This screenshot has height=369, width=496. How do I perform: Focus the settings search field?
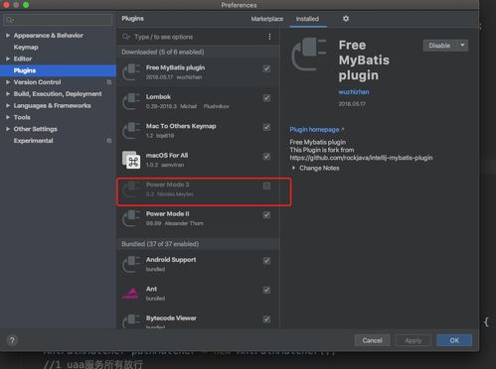pyautogui.click(x=58, y=20)
